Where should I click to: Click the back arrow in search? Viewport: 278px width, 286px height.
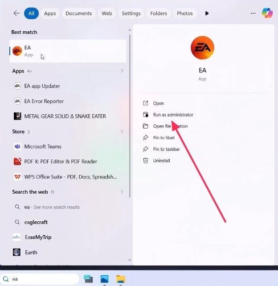point(16,13)
